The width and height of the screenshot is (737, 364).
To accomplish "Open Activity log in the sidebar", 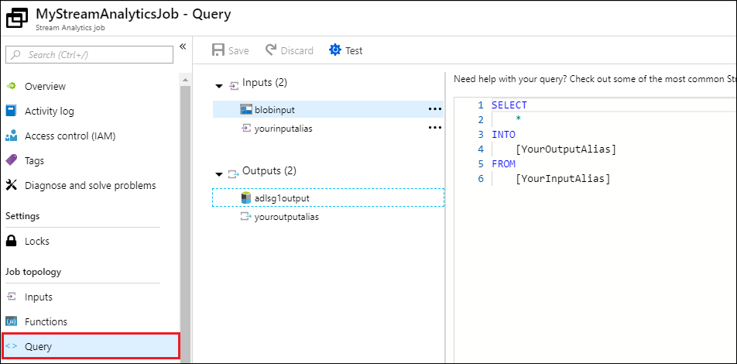I will coord(50,112).
